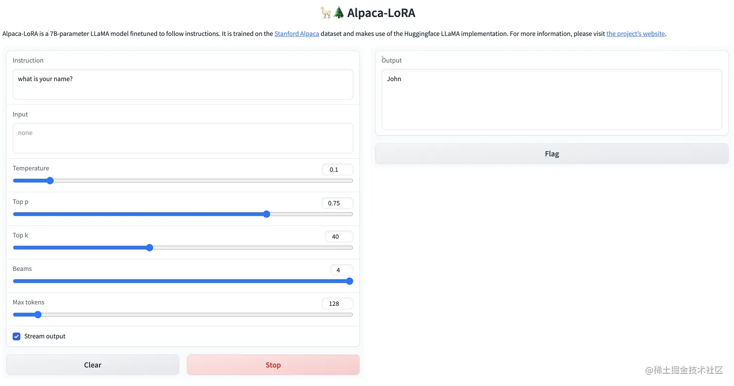Screen dimensions: 734x386
Task: Click the Max tokens label
Action: [x=28, y=302]
